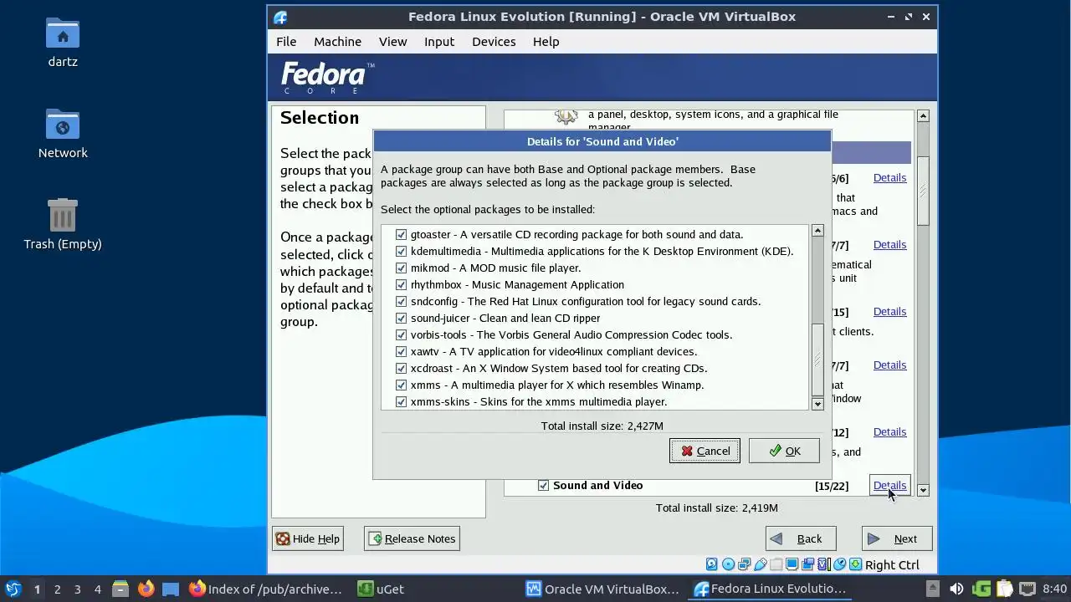Click the VirtualBox optical disc status icon

pos(729,564)
